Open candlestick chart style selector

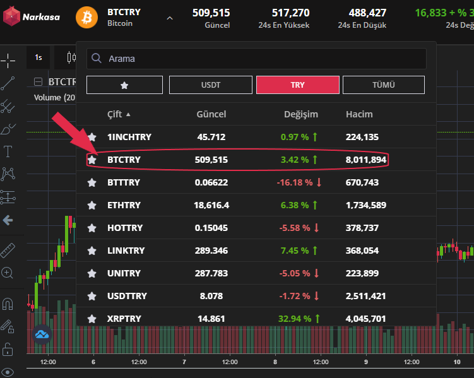(71, 57)
